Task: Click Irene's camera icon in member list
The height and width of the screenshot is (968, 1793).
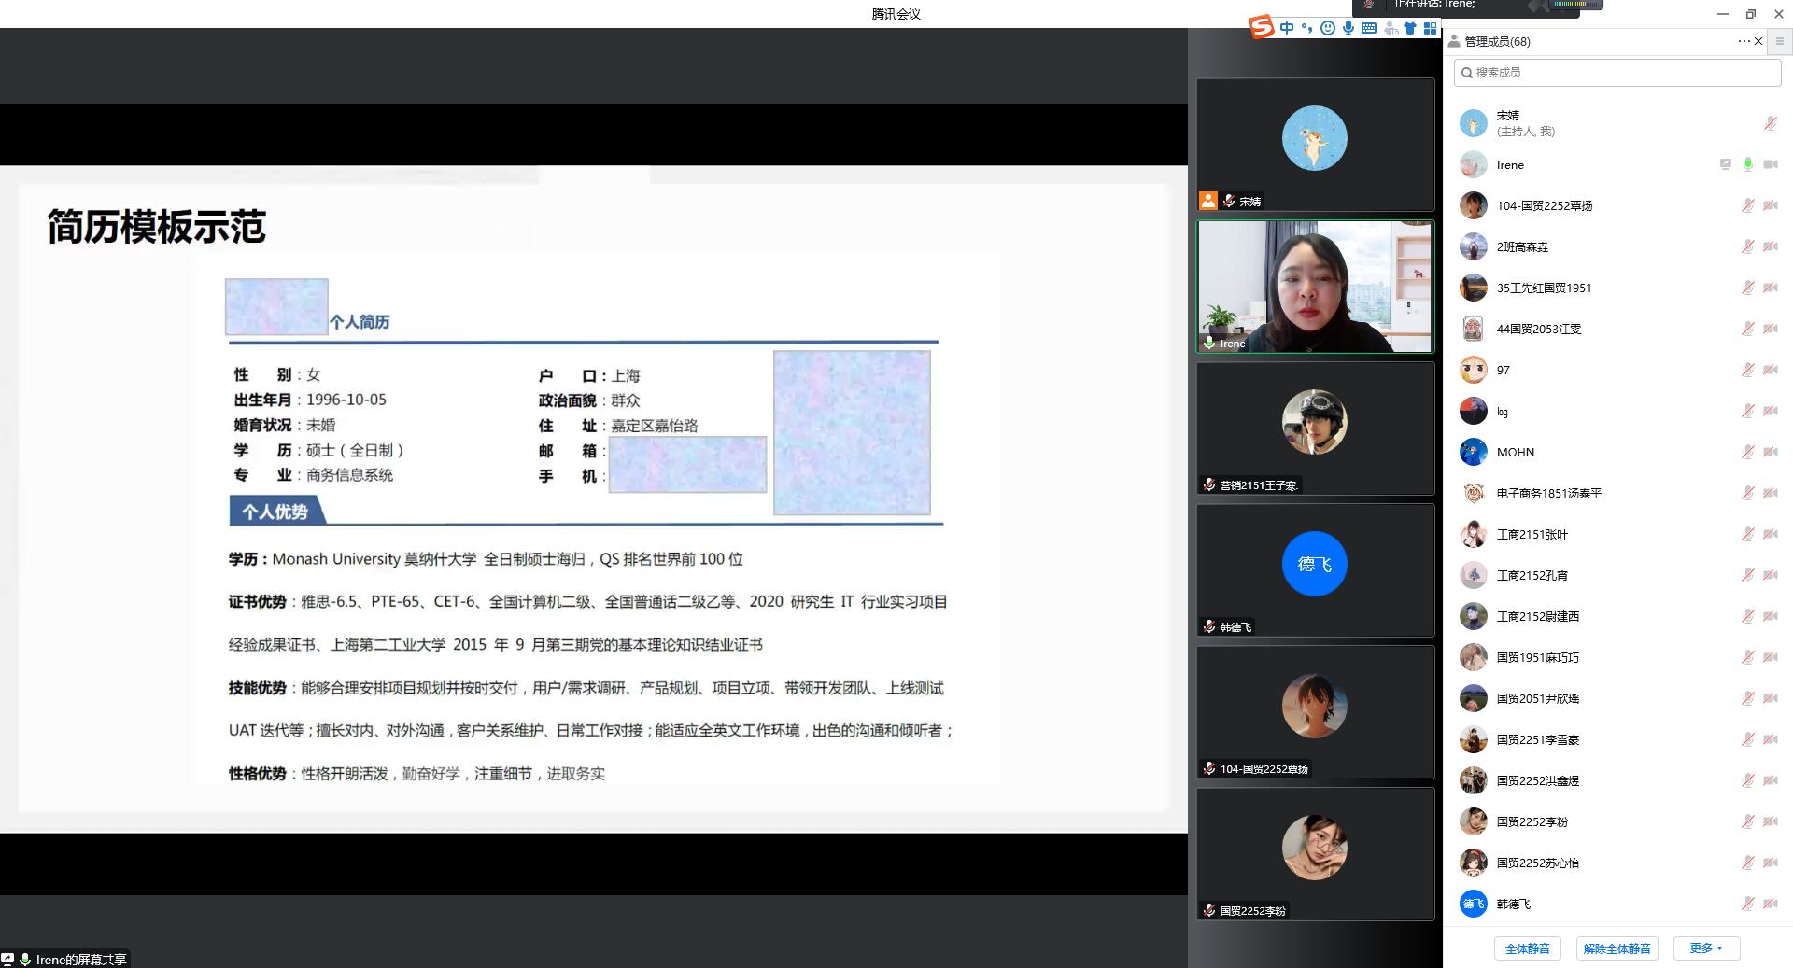Action: pyautogui.click(x=1770, y=164)
